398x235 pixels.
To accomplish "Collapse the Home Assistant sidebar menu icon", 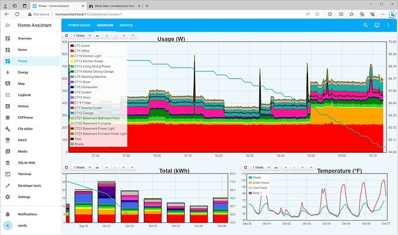I will (7, 25).
